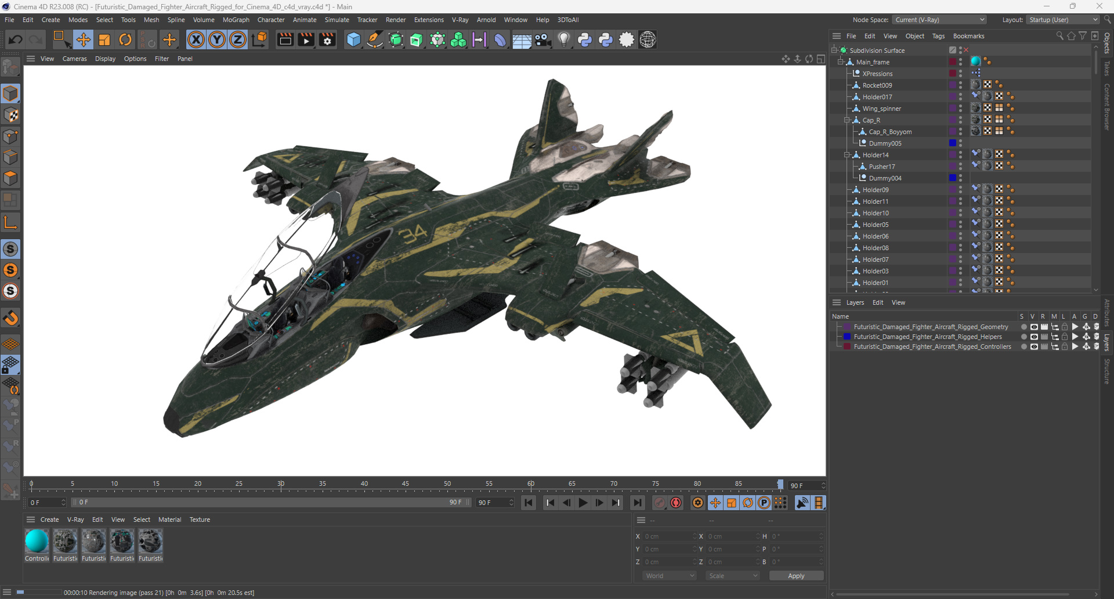This screenshot has height=599, width=1114.
Task: Click the Controllers layer red color swatch
Action: [x=847, y=347]
